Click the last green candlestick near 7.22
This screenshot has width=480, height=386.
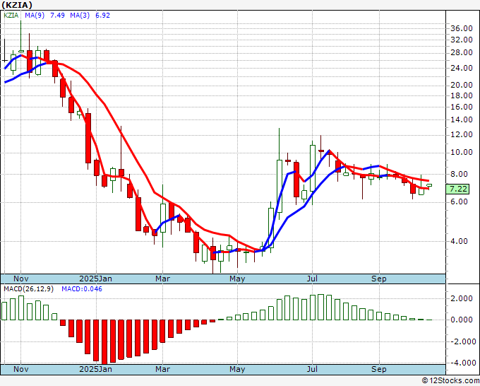pyautogui.click(x=429, y=185)
